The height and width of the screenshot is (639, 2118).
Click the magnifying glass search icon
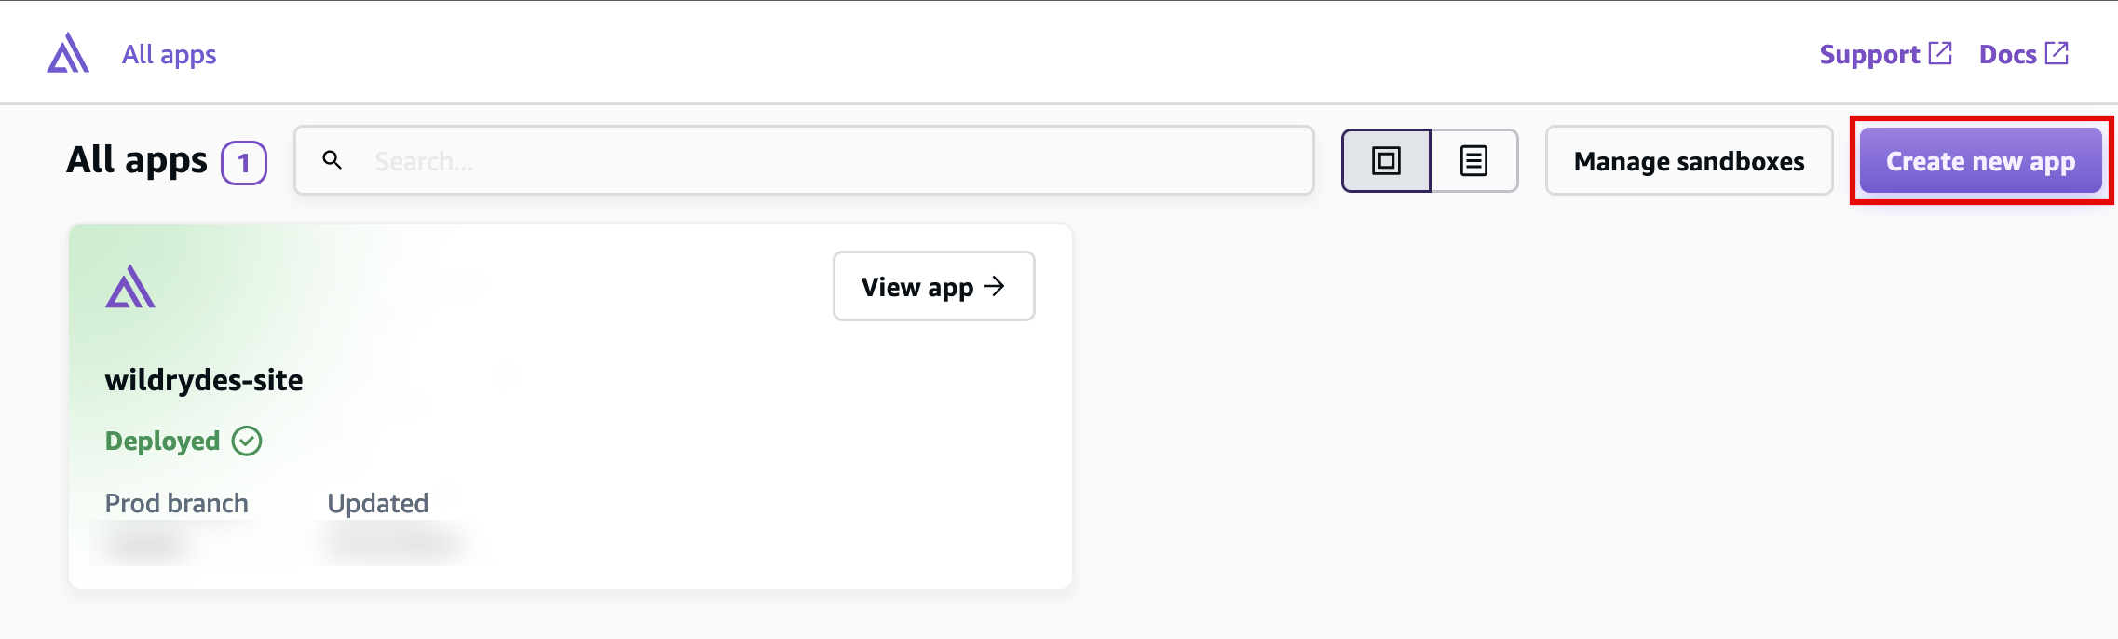pos(332,160)
